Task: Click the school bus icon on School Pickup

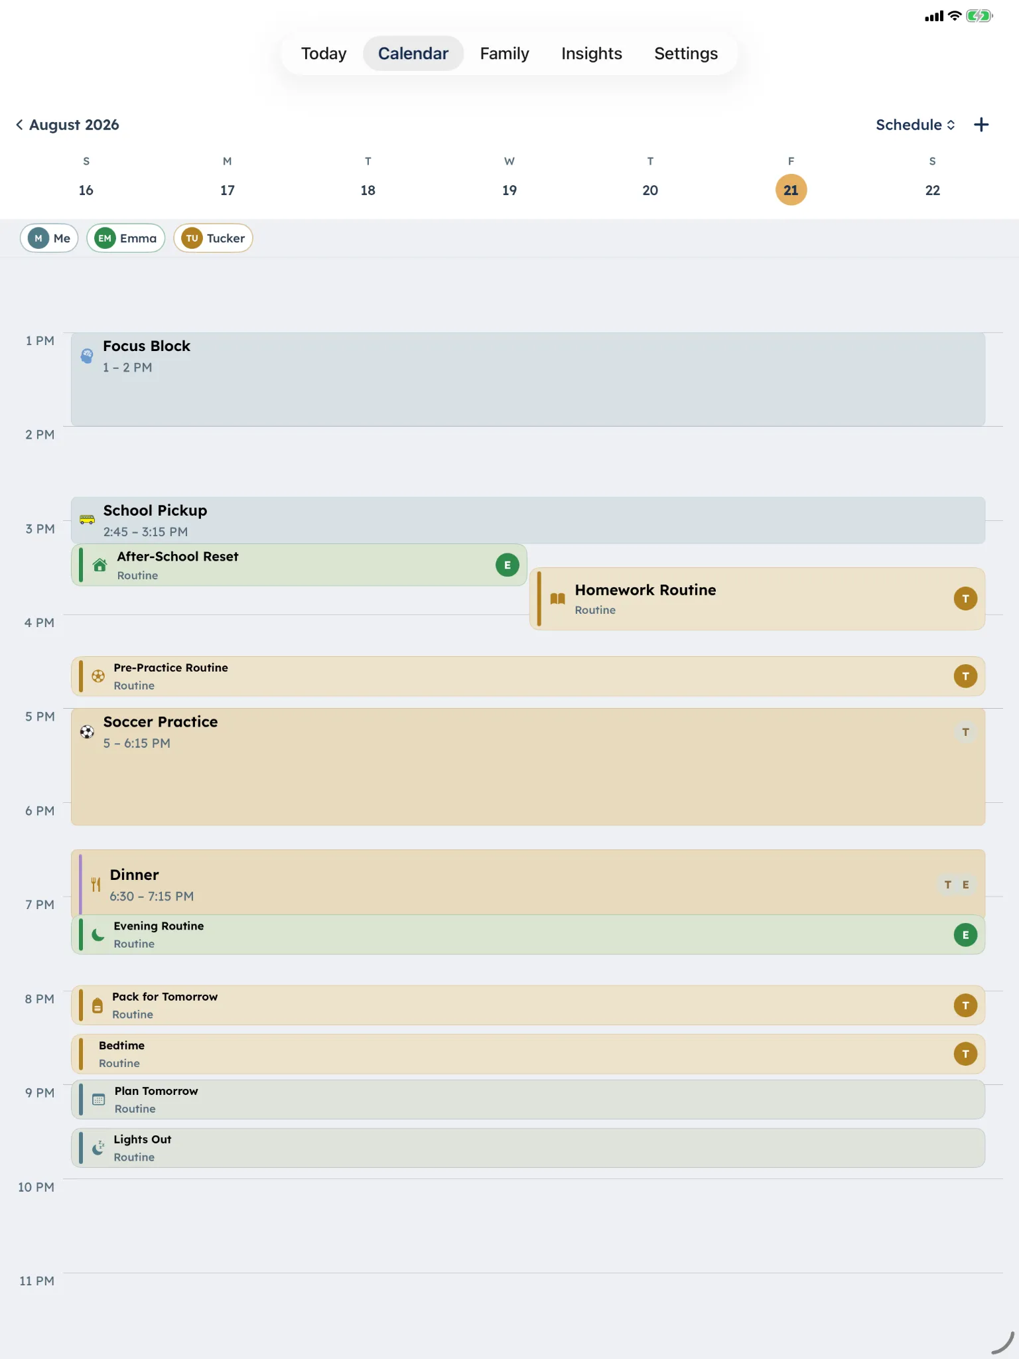Action: (x=87, y=520)
